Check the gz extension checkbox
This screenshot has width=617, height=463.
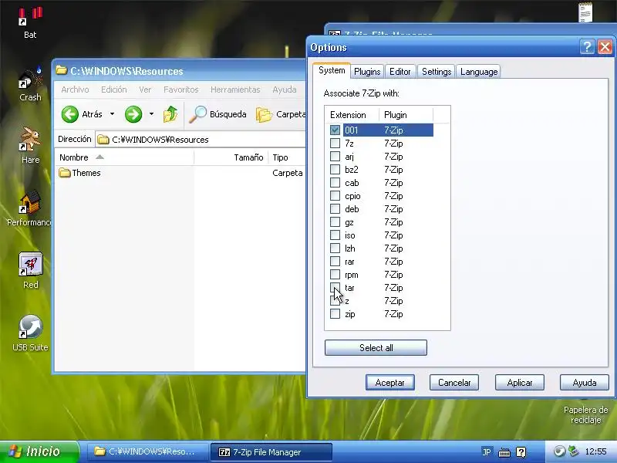coord(335,222)
